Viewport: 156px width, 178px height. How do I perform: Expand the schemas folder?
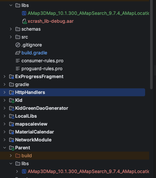tap(11, 29)
